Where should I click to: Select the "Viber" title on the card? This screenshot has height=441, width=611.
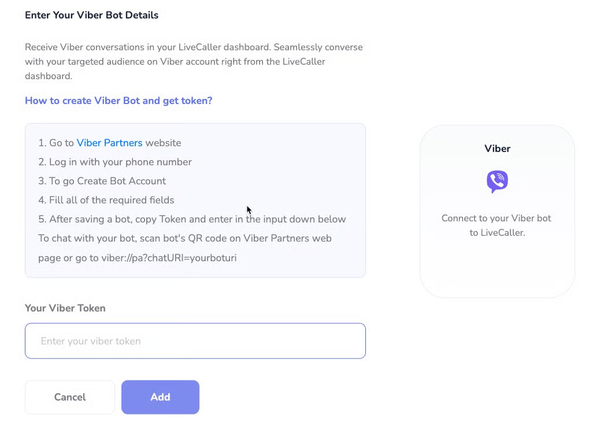coord(497,149)
